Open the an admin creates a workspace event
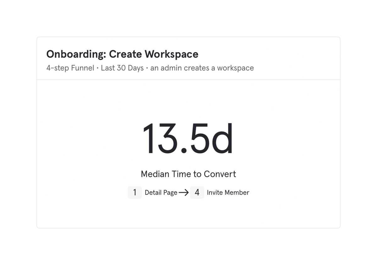377x265 pixels. (202, 68)
